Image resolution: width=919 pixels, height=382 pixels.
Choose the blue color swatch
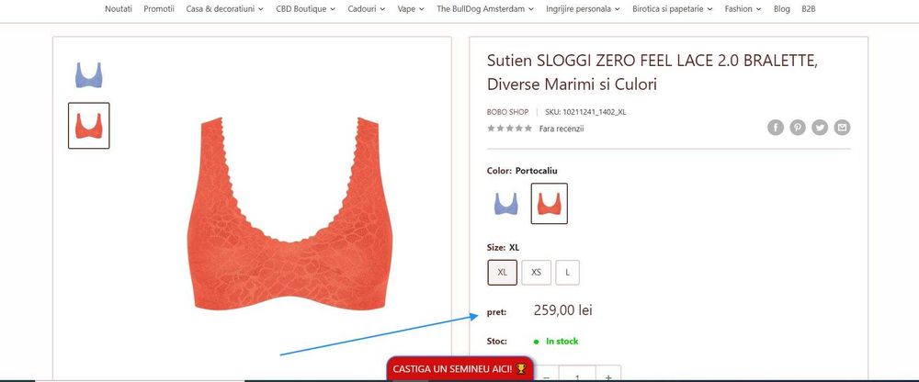(505, 203)
